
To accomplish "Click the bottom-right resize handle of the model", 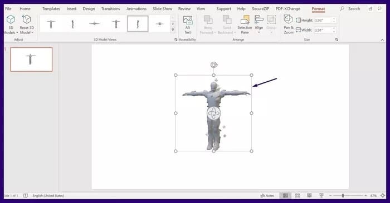I will [251, 151].
